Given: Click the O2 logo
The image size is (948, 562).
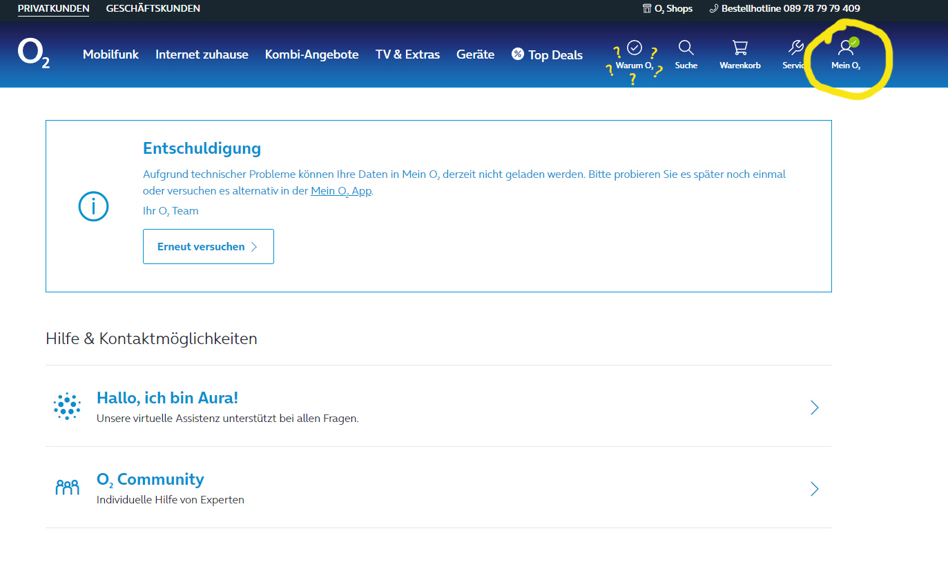Looking at the screenshot, I should point(34,53).
